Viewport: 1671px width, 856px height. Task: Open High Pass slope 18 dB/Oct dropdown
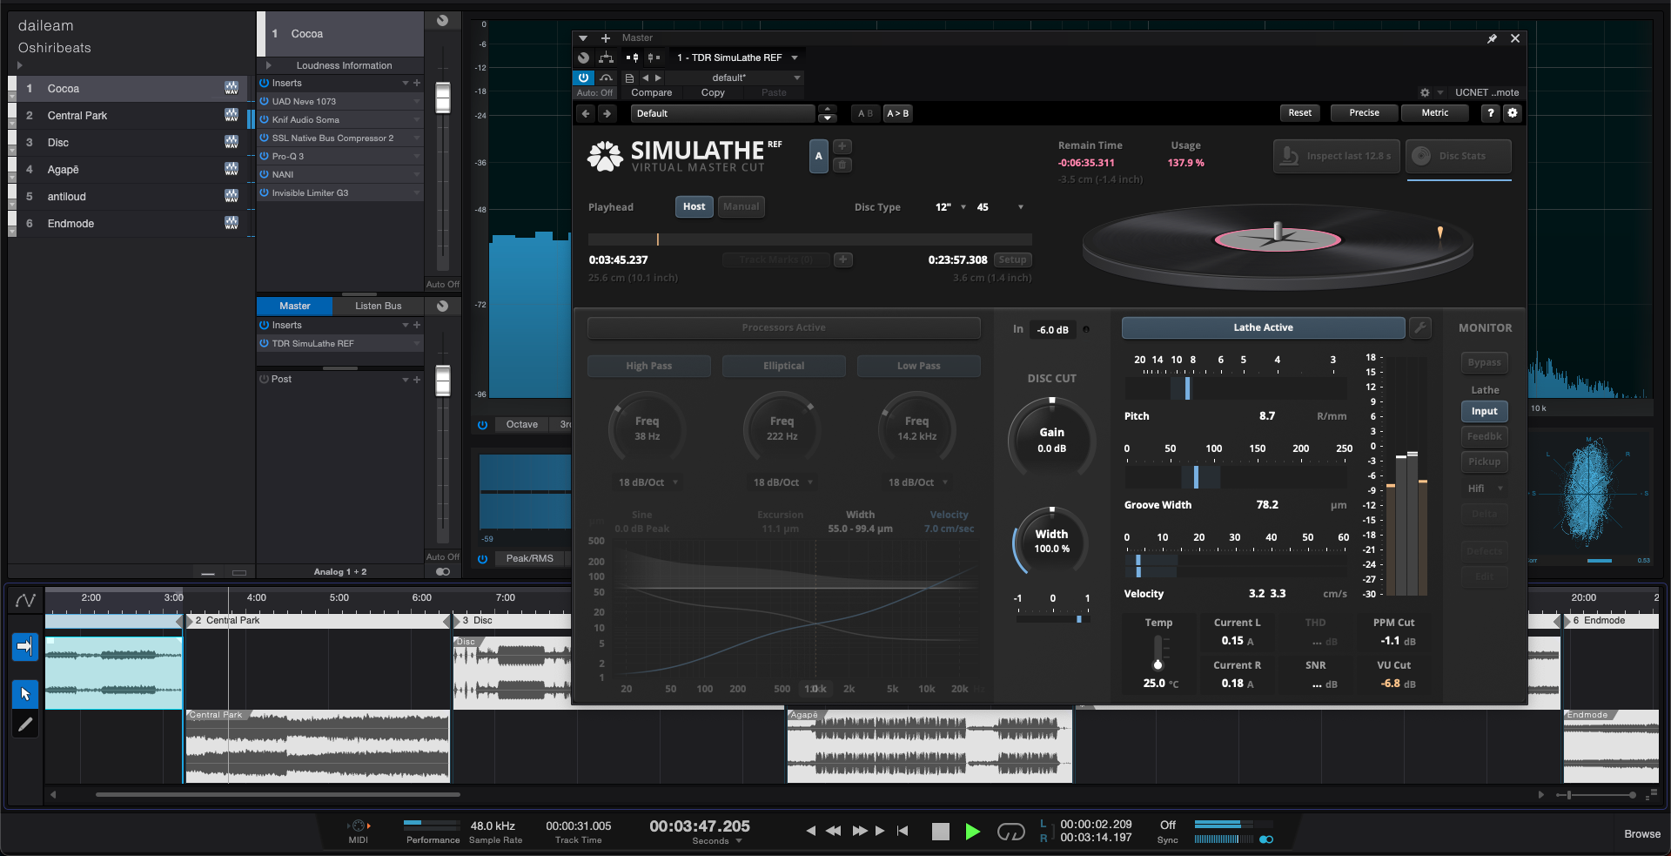[x=648, y=482]
